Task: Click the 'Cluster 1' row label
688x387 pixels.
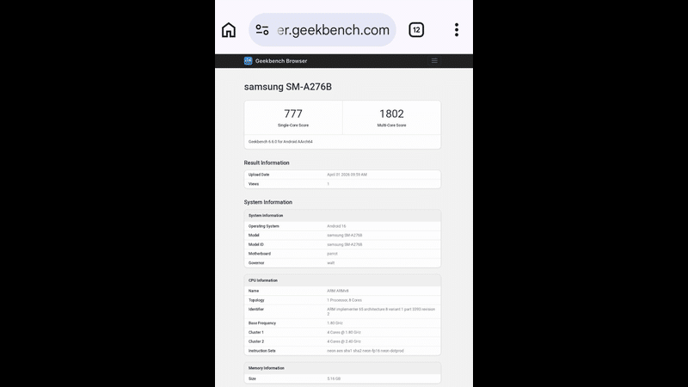Action: (255, 332)
